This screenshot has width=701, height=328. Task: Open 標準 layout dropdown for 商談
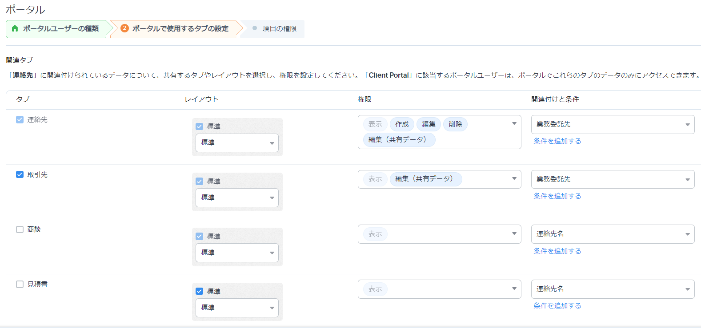[237, 253]
